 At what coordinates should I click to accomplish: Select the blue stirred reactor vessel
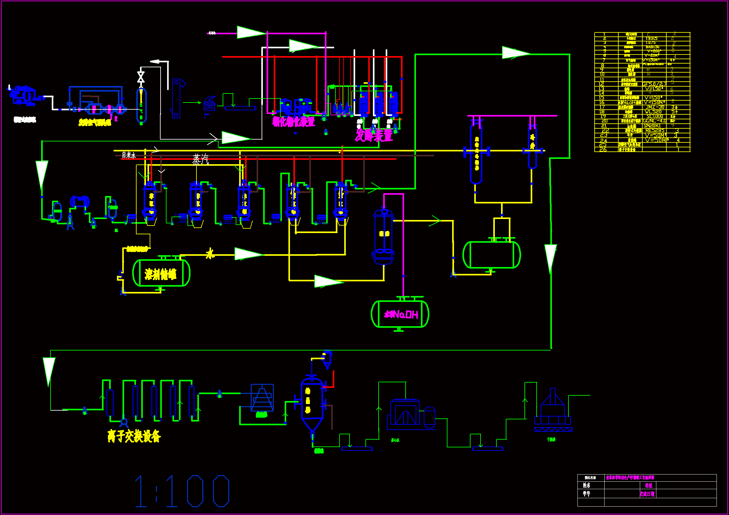coord(384,236)
